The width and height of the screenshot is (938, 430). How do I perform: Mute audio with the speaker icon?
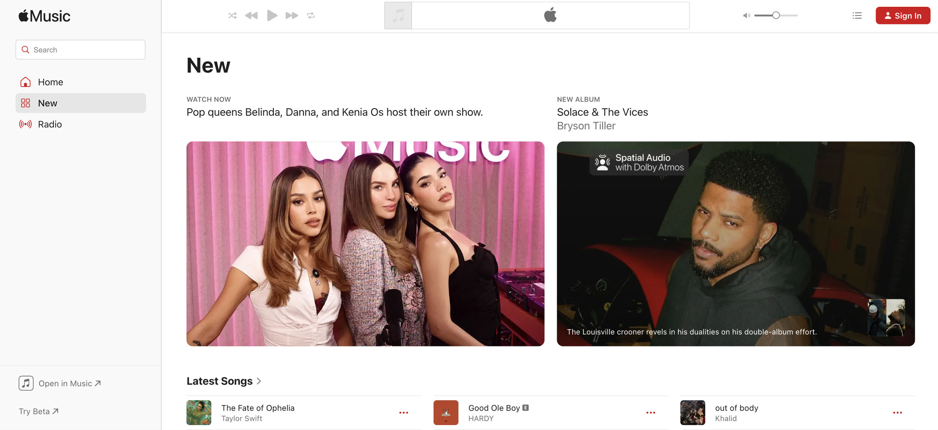[x=746, y=16]
